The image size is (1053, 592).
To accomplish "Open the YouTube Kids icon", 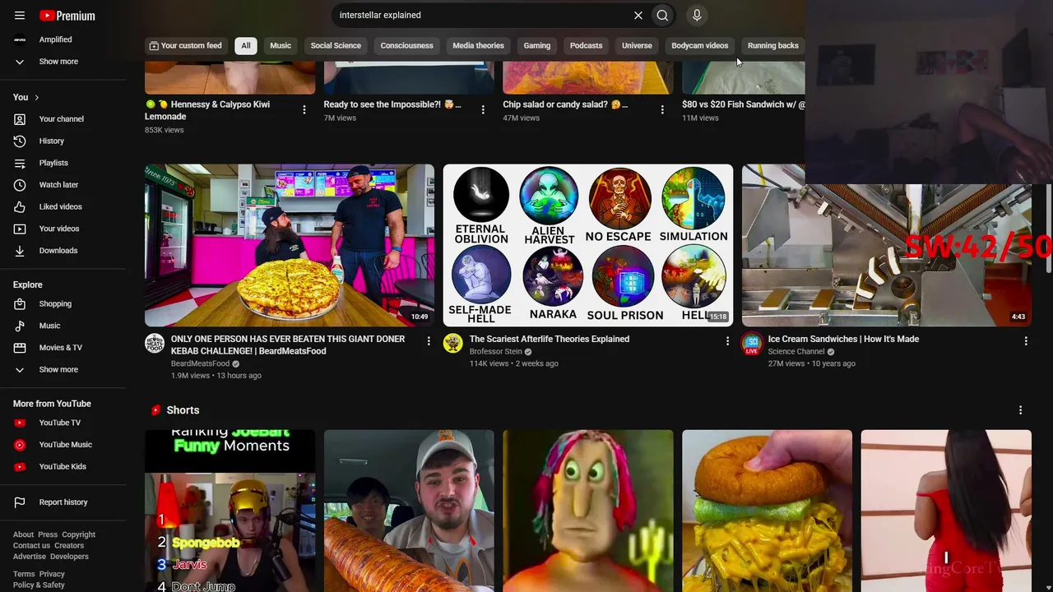I will tap(20, 467).
